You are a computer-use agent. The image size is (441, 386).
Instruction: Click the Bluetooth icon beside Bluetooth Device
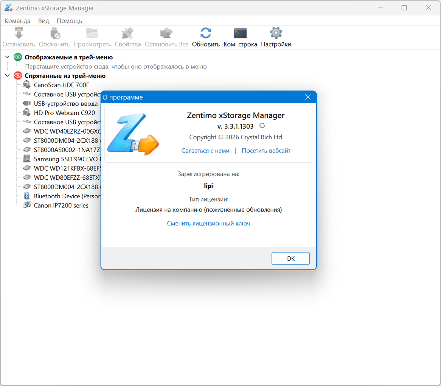(27, 196)
